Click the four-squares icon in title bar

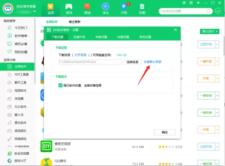tap(191, 3)
